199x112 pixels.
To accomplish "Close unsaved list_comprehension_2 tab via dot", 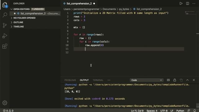I will click(94, 3).
